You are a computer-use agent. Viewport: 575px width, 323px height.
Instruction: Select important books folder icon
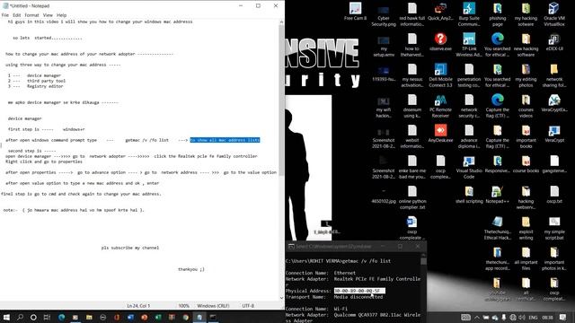click(526, 136)
